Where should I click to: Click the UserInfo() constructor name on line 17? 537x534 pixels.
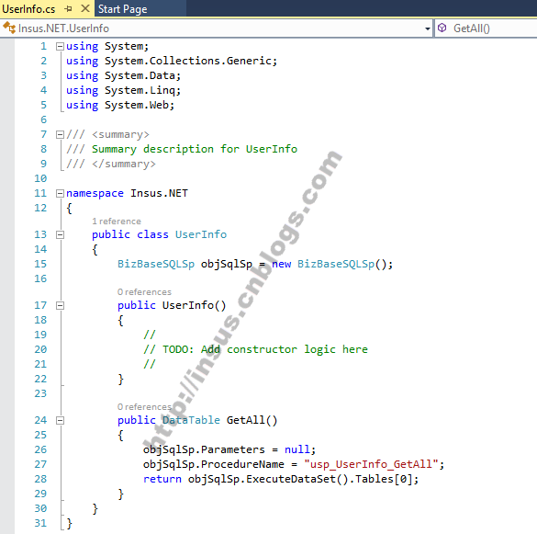195,305
